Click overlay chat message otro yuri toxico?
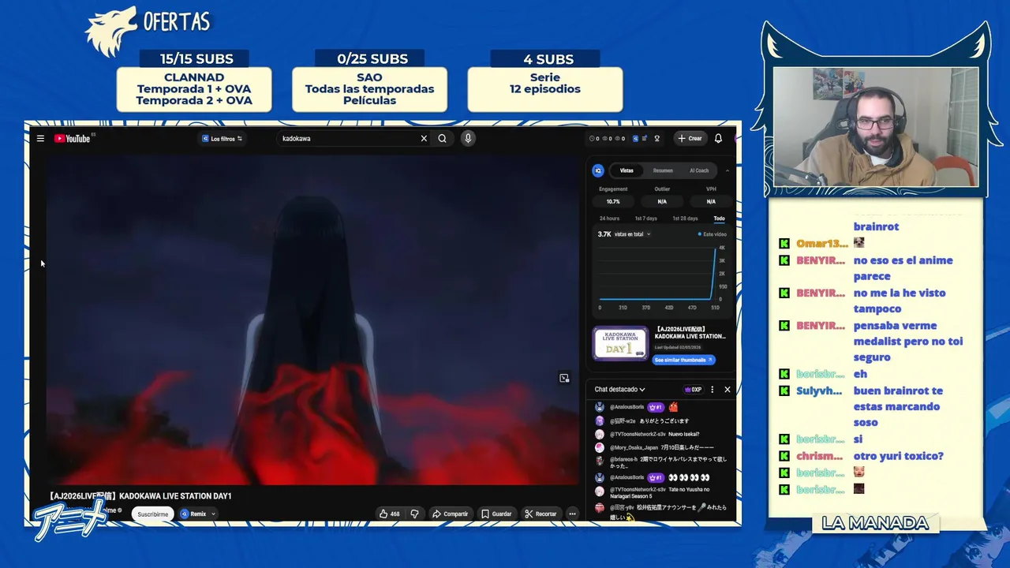Viewport: 1010px width, 568px height. point(898,456)
